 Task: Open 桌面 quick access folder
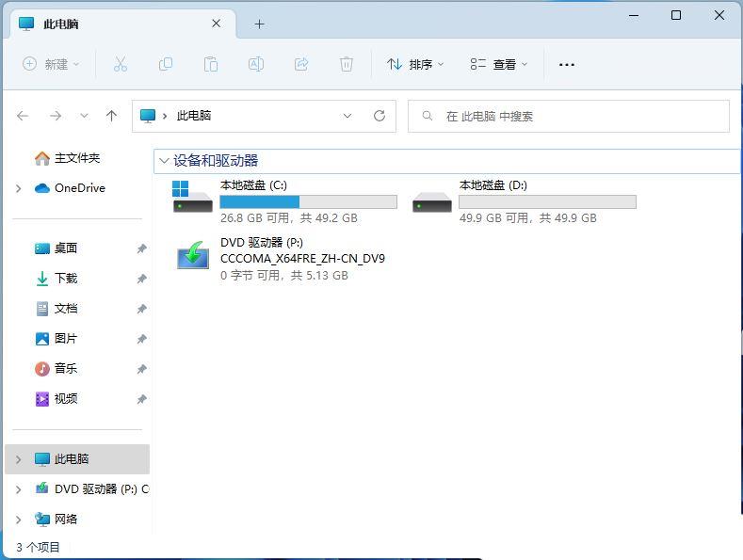click(x=57, y=248)
